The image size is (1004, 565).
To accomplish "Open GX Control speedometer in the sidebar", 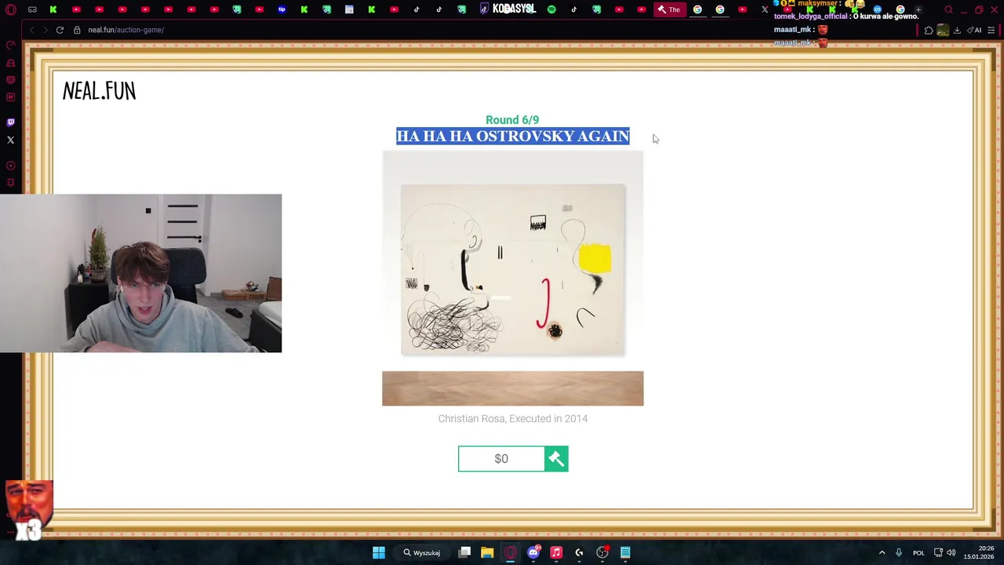I will pos(10,45).
